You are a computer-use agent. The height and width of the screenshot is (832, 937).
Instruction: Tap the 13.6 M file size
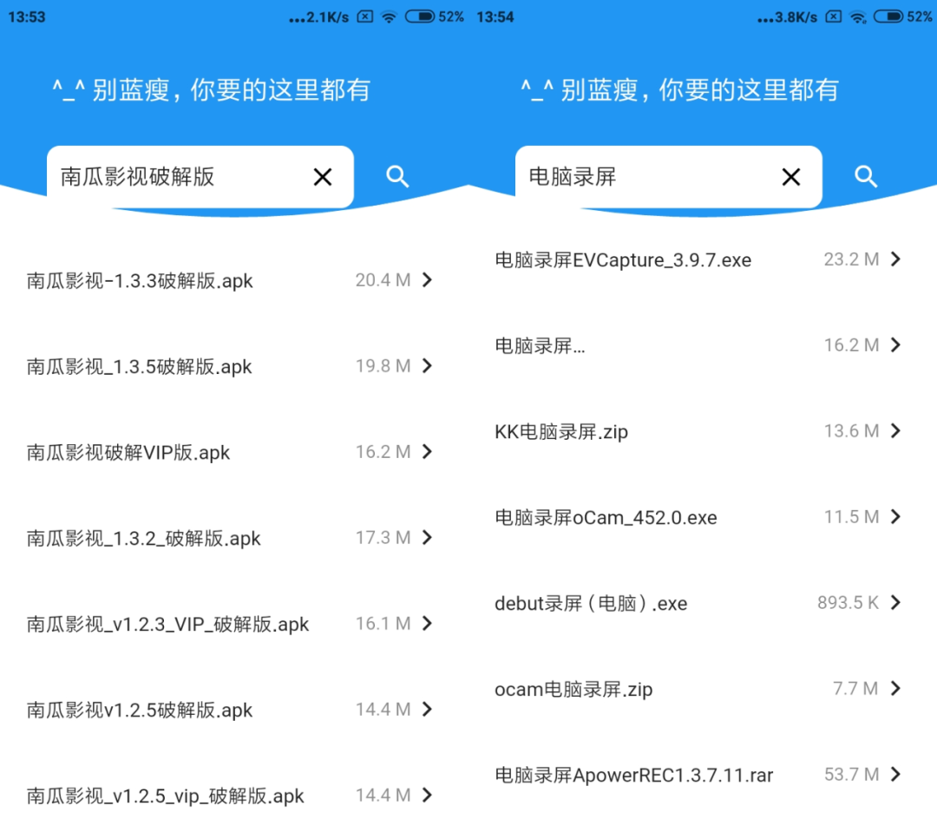(852, 431)
